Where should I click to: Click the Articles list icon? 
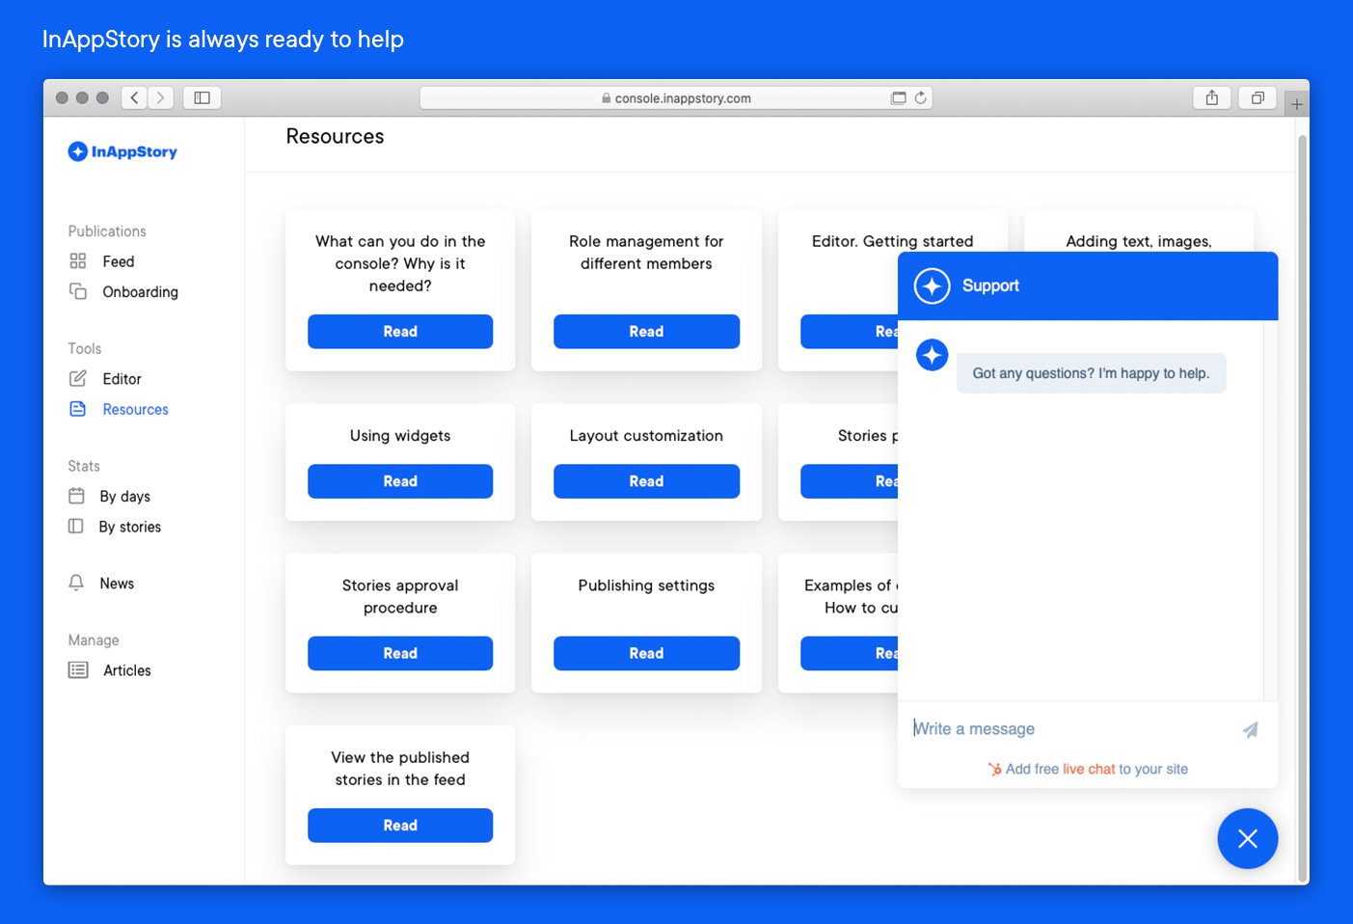coord(78,670)
